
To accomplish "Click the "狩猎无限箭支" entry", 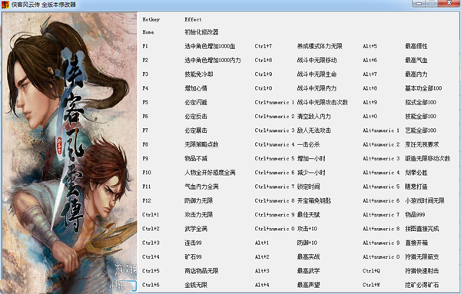I will point(422,256).
